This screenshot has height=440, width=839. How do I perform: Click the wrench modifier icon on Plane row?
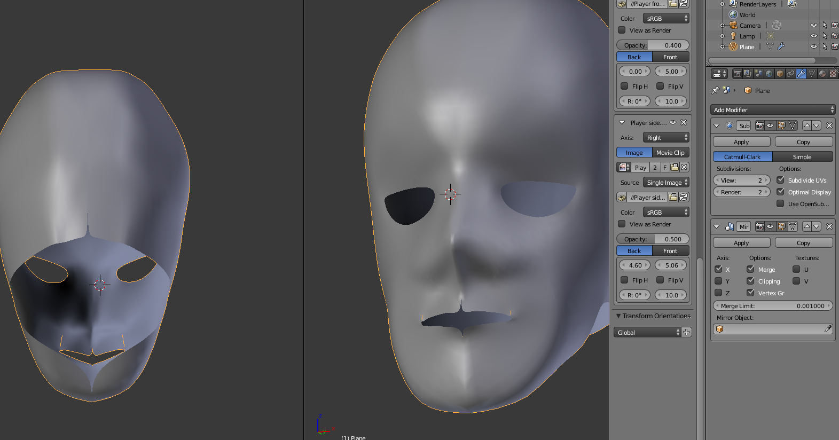(781, 46)
